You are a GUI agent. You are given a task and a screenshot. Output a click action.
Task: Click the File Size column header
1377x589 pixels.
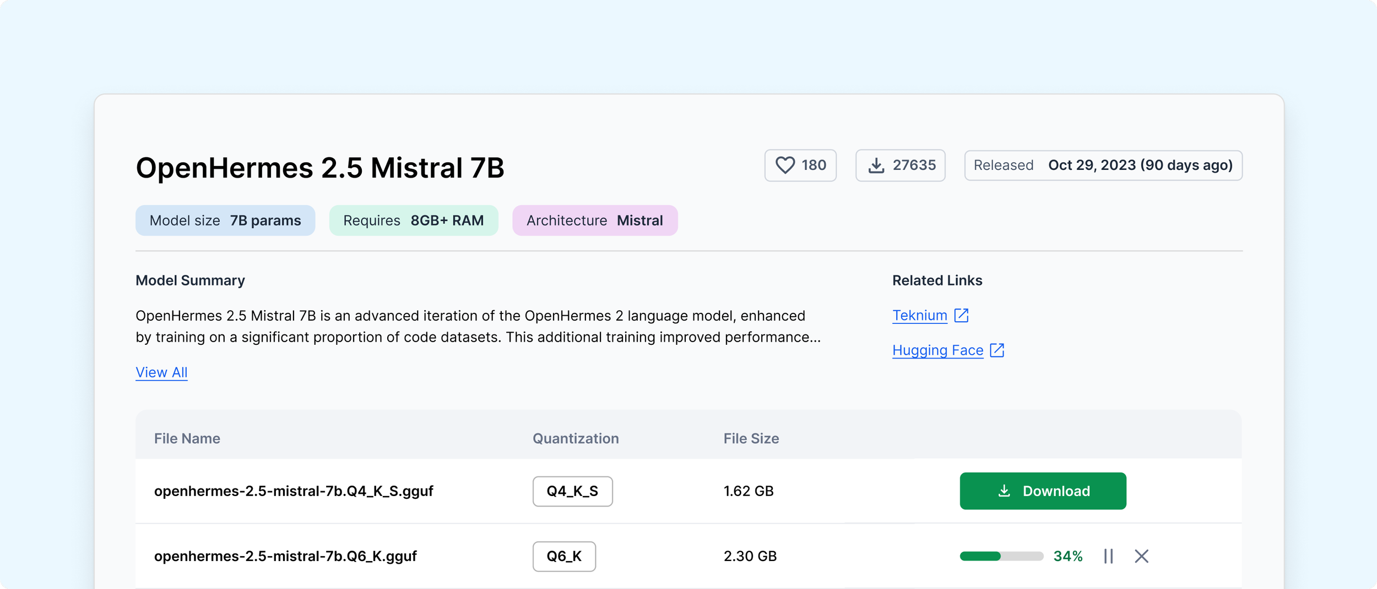751,438
